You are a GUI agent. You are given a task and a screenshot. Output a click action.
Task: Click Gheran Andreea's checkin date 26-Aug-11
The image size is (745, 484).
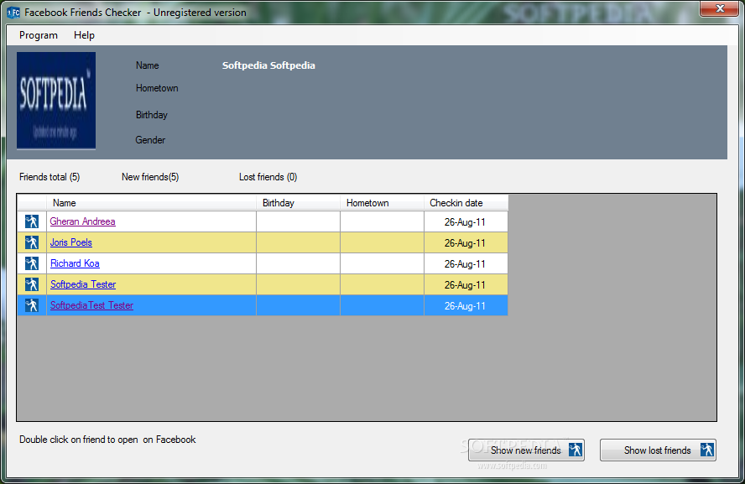(x=465, y=221)
